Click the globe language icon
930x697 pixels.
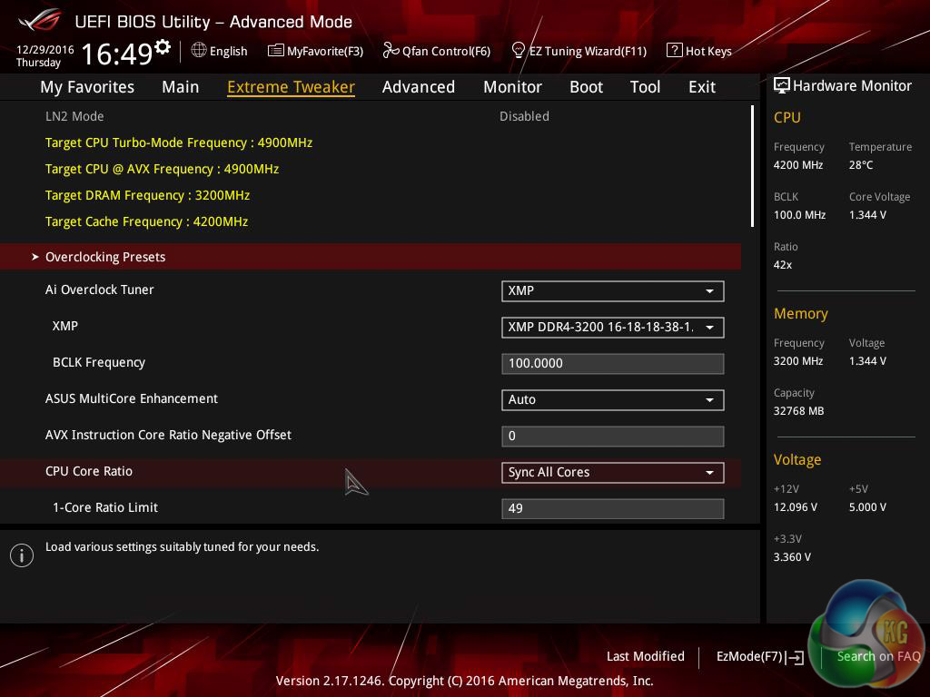pyautogui.click(x=199, y=51)
